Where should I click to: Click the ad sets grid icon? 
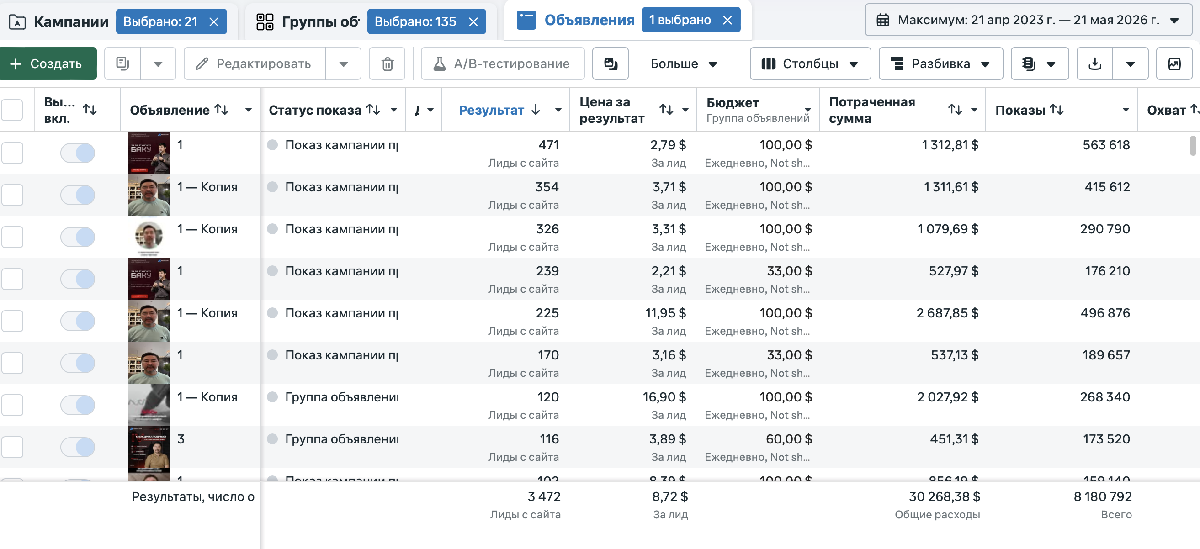click(x=265, y=21)
